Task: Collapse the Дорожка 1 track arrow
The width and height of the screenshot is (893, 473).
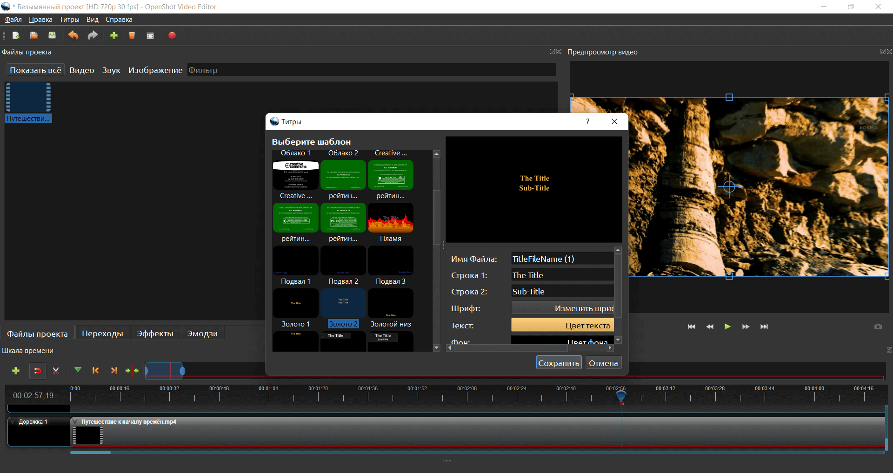Action: [x=13, y=422]
